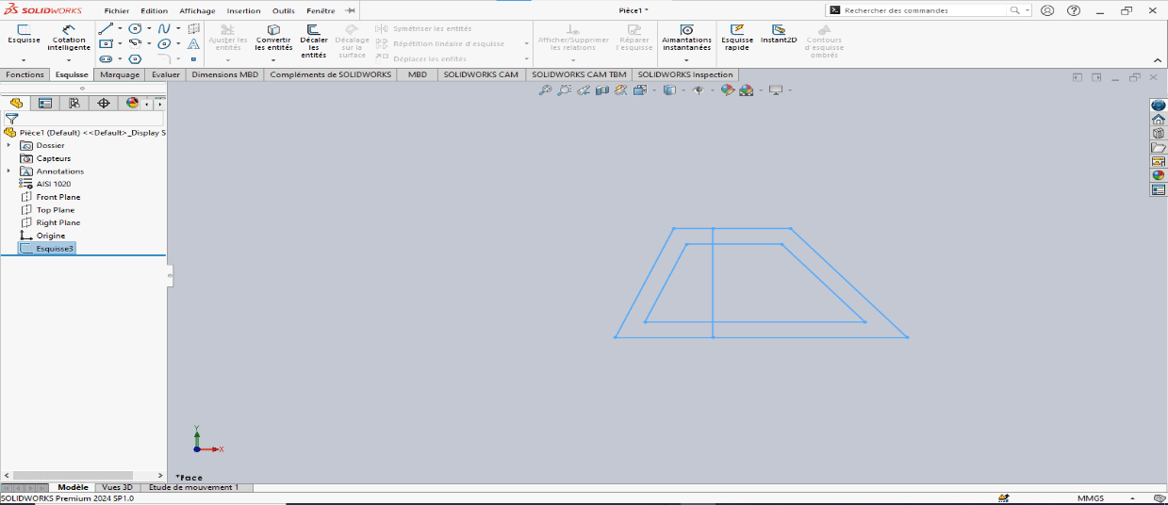Expand the Annotations tree node
Image resolution: width=1168 pixels, height=505 pixels.
point(9,171)
